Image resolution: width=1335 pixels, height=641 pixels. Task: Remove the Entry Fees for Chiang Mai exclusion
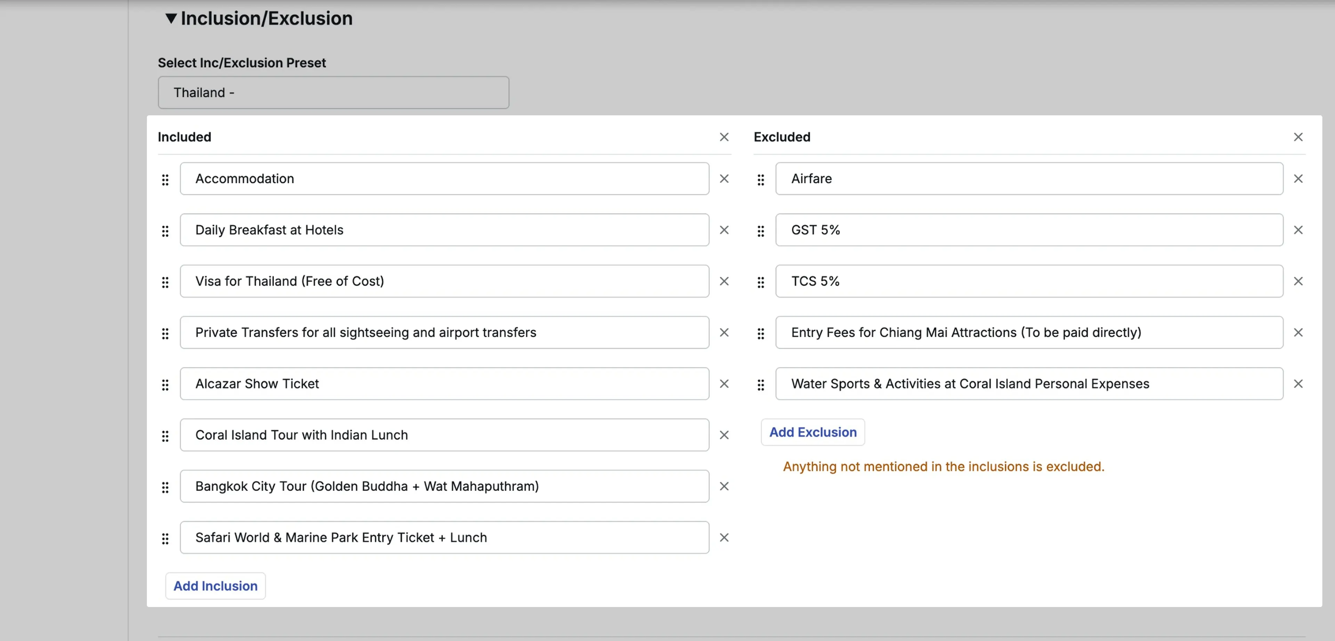pos(1298,332)
